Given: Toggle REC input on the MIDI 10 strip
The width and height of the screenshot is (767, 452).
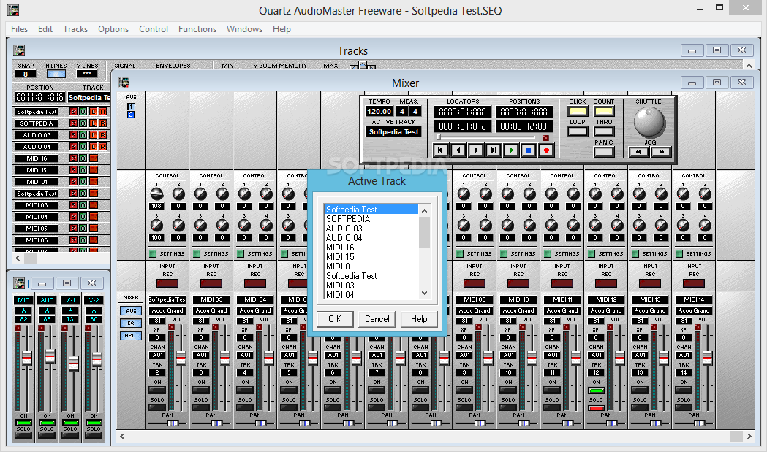Looking at the screenshot, I should coord(518,283).
